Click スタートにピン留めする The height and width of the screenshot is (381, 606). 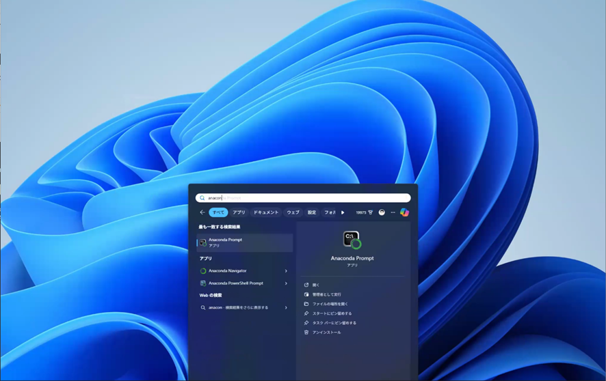coord(332,313)
